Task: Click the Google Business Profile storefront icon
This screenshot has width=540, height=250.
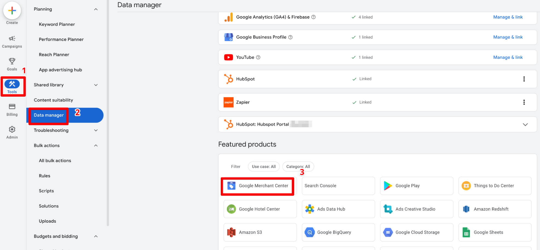Action: [x=228, y=37]
